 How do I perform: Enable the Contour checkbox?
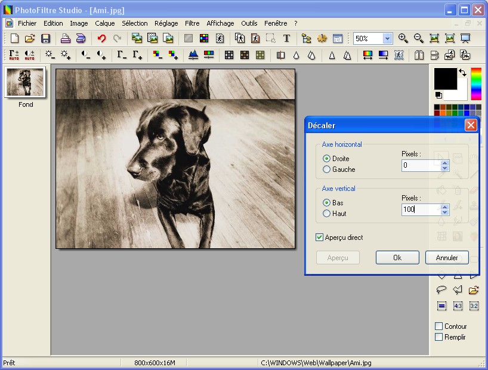pos(438,326)
